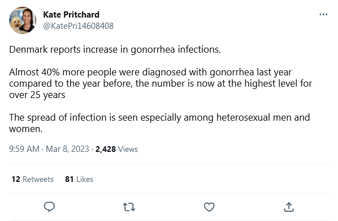Screen dimensions: 338x221
Task: Click the Mar 8, 2023 date
Action: pyautogui.click(x=67, y=149)
